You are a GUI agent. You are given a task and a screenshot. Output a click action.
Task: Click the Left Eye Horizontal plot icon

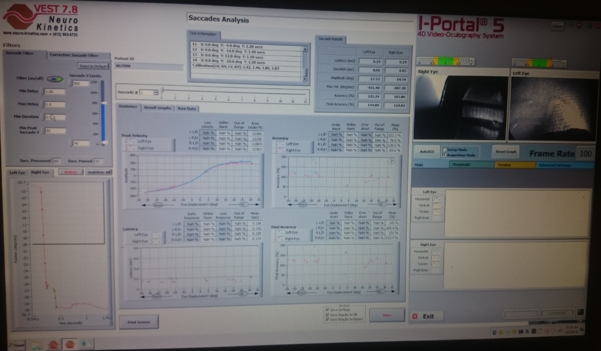tap(436, 199)
